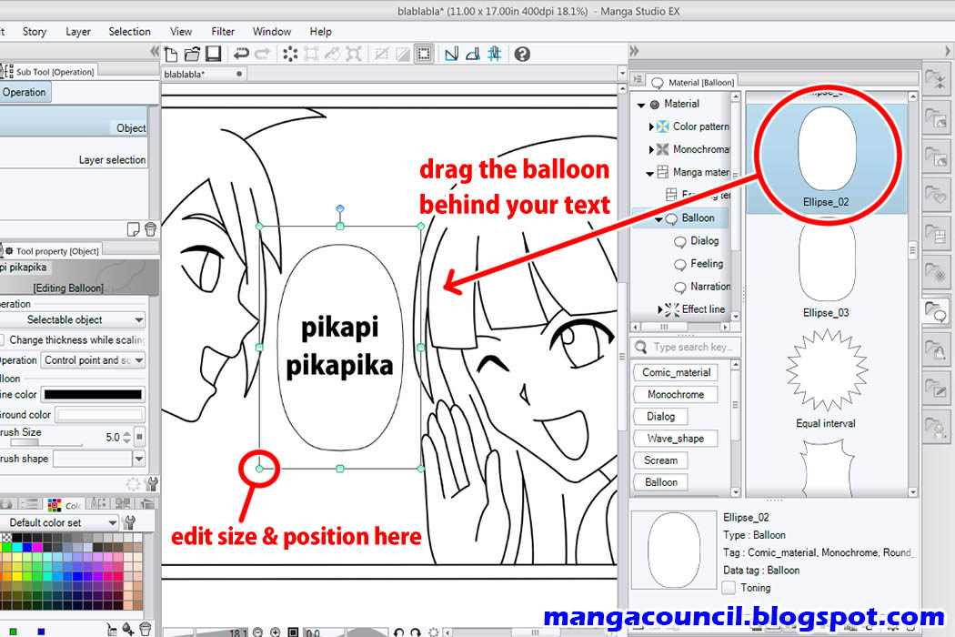Expand the Monochromatic folder

[x=651, y=149]
